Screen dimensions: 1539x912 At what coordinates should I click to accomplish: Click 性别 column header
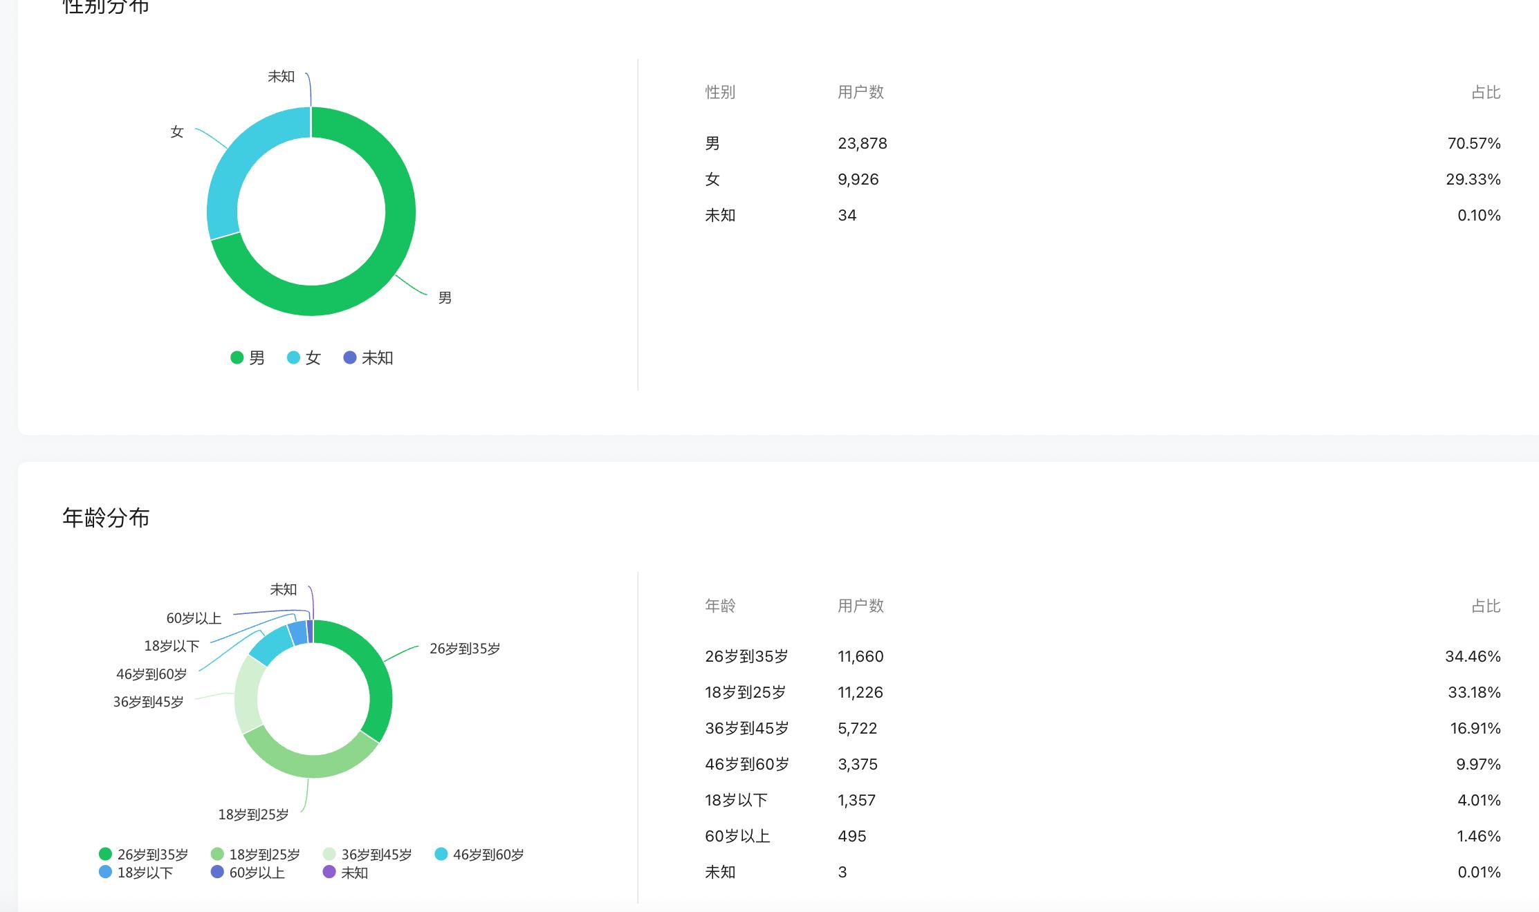[x=720, y=92]
